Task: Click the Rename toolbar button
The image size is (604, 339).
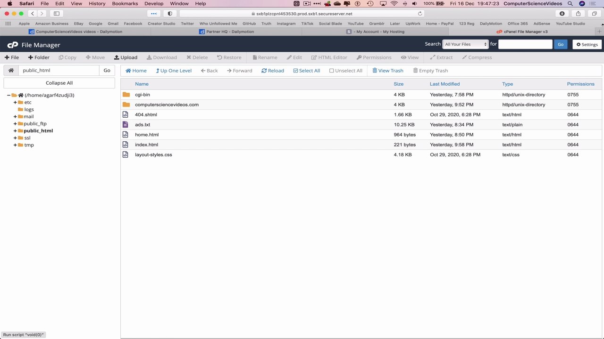Action: pyautogui.click(x=265, y=57)
